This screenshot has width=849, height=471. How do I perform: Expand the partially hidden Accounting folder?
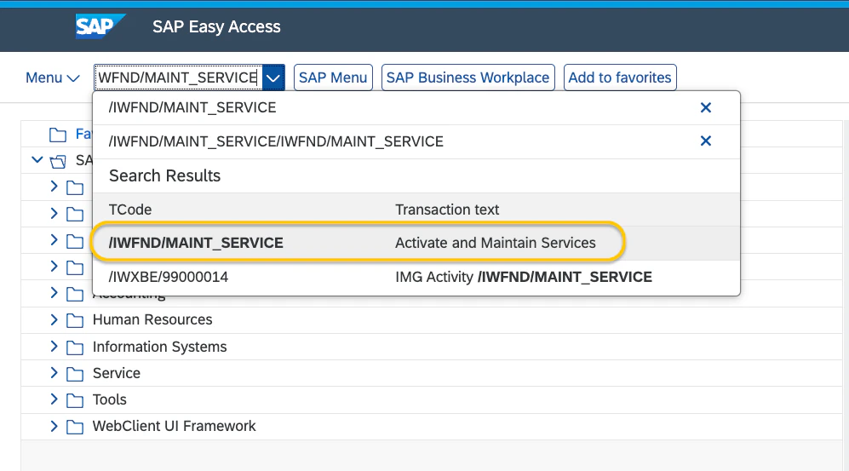(54, 293)
